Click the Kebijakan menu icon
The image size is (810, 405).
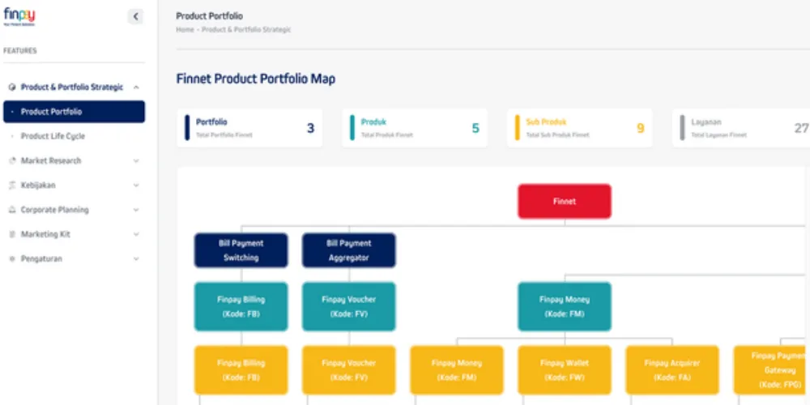click(12, 185)
